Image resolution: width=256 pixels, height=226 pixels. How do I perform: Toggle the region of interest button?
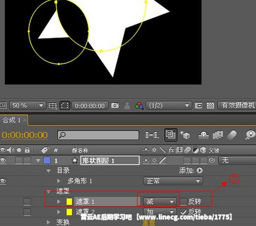click(65, 106)
